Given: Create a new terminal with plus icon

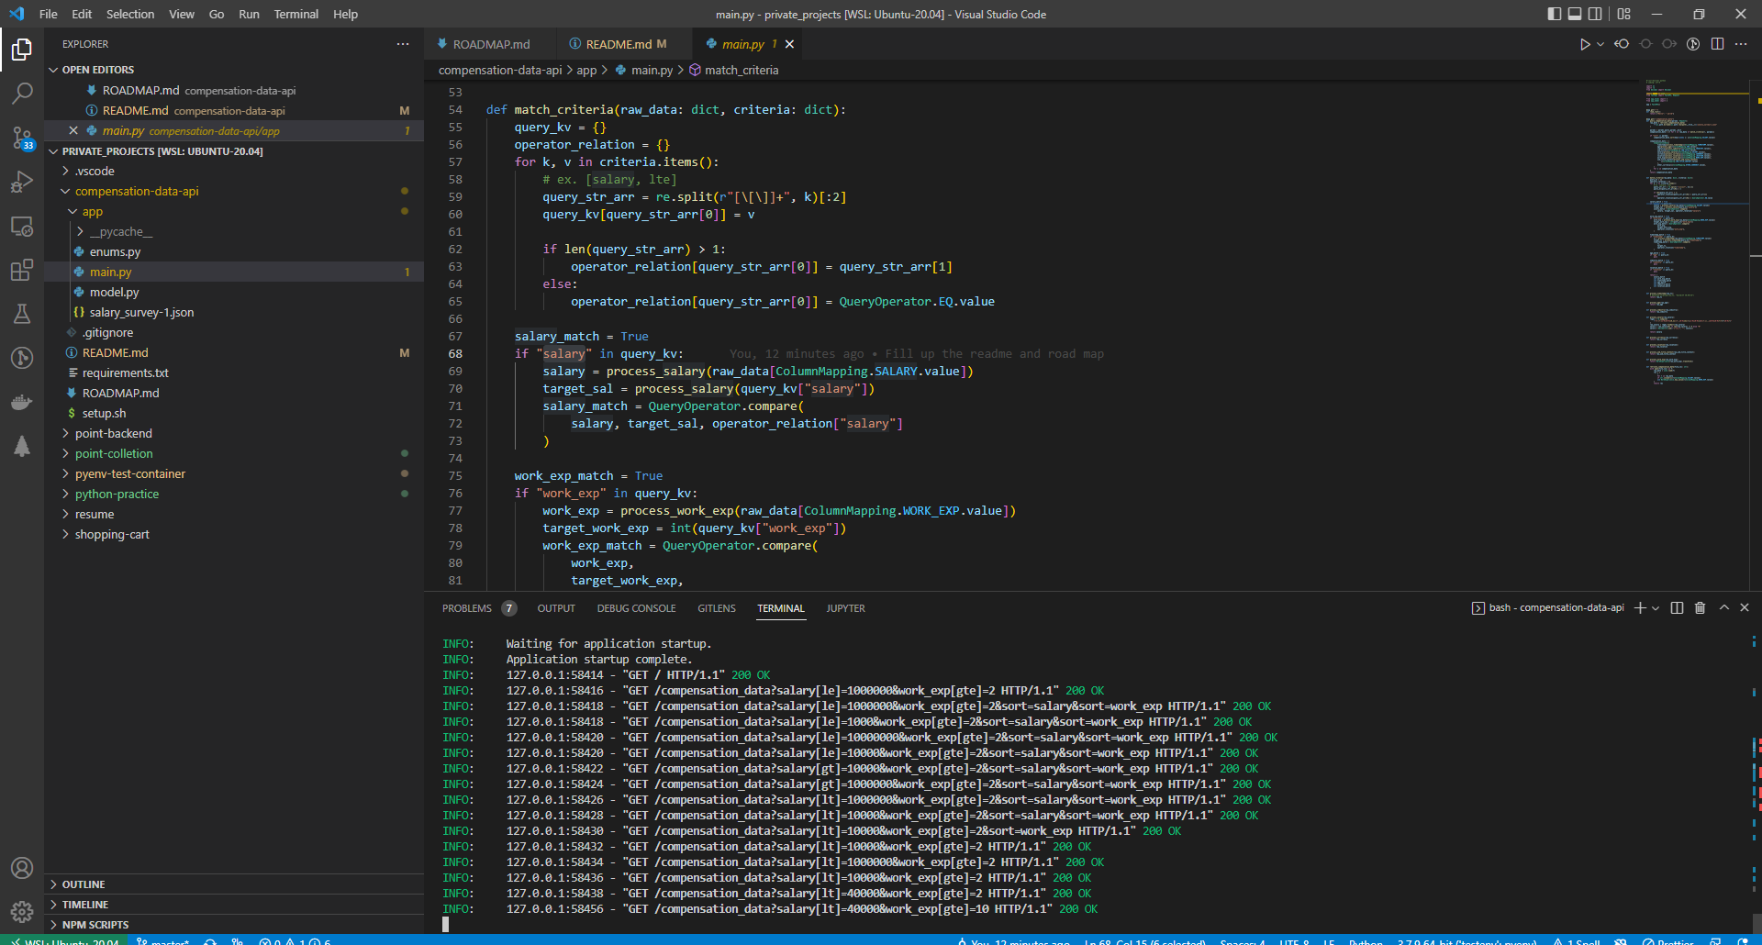Looking at the screenshot, I should pos(1640,607).
